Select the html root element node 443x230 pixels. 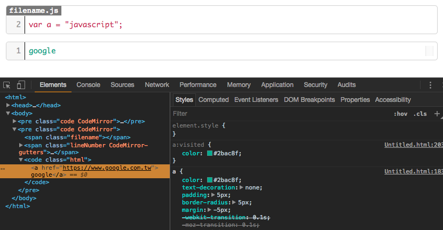[x=15, y=97]
